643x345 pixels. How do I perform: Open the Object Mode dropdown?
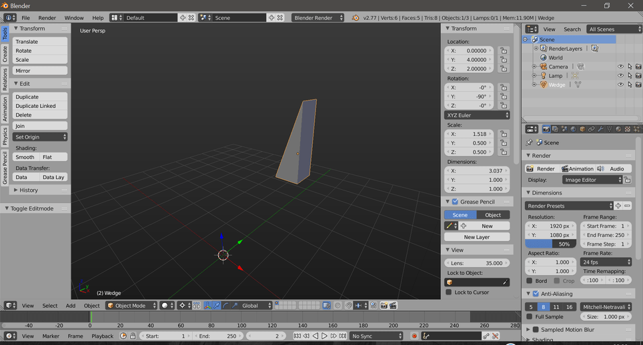click(131, 306)
